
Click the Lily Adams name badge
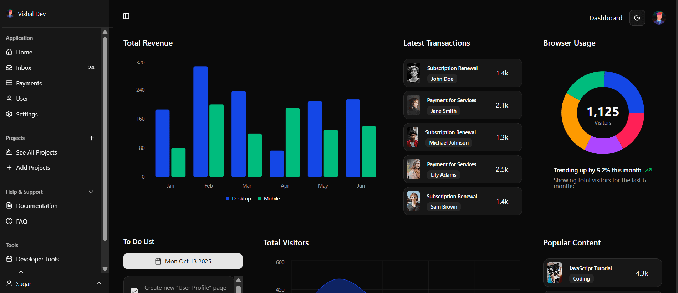[x=443, y=175]
